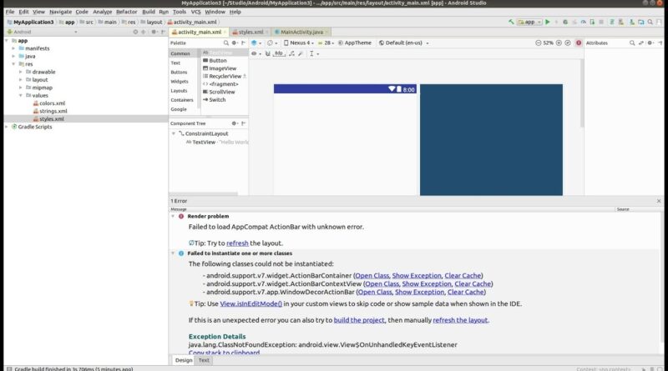This screenshot has height=371, width=668.
Task: Click infer constraints wand icon
Action: coord(301,53)
